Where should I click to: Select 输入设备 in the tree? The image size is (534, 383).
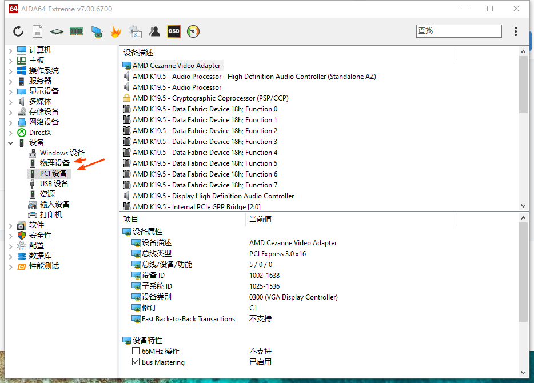pyautogui.click(x=54, y=204)
